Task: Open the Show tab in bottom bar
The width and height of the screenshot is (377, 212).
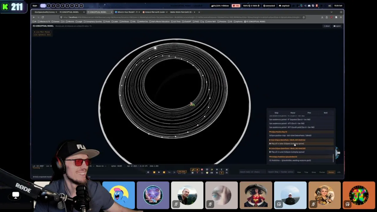Action: point(314,172)
